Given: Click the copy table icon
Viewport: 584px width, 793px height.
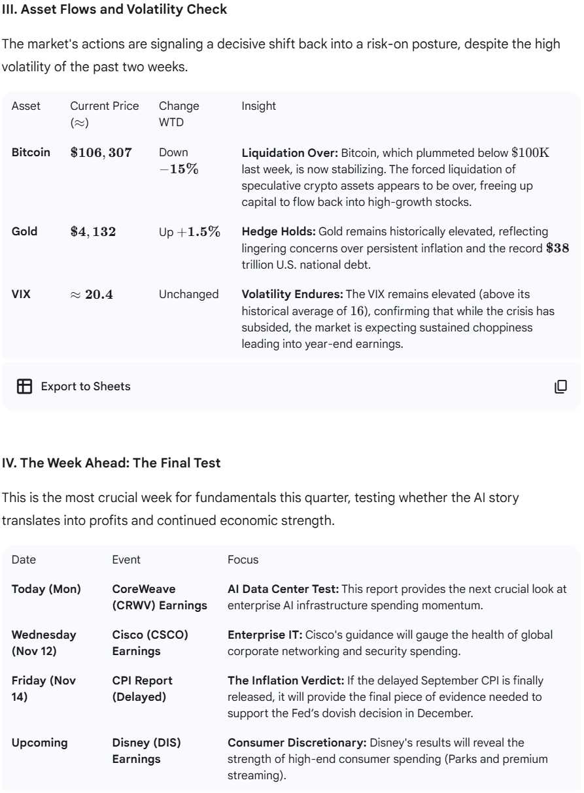Looking at the screenshot, I should pos(560,386).
